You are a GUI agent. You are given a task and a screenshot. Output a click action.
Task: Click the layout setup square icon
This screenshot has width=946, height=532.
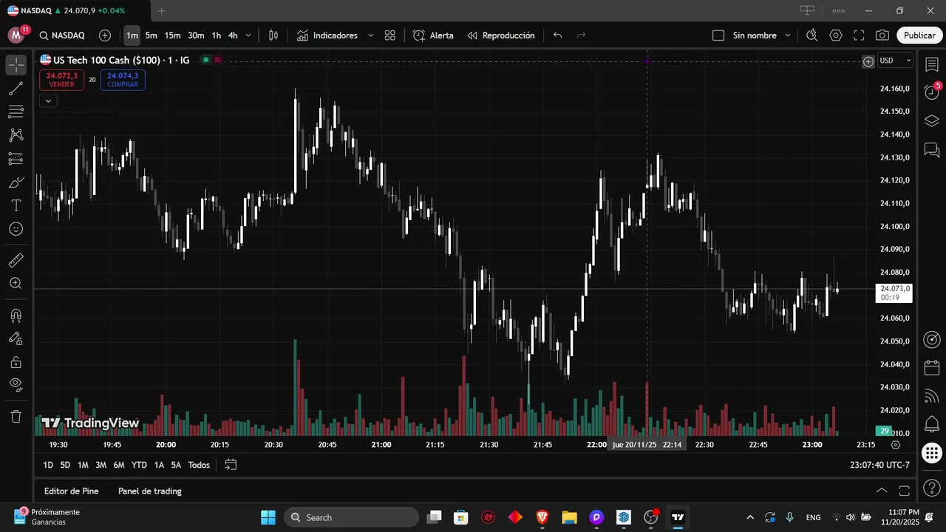point(718,35)
